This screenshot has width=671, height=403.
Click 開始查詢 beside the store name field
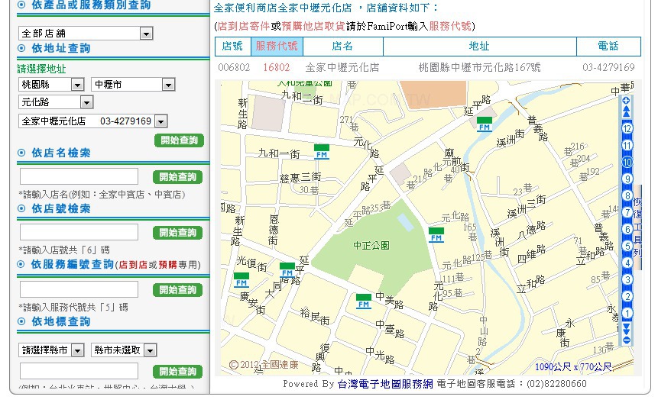point(177,177)
